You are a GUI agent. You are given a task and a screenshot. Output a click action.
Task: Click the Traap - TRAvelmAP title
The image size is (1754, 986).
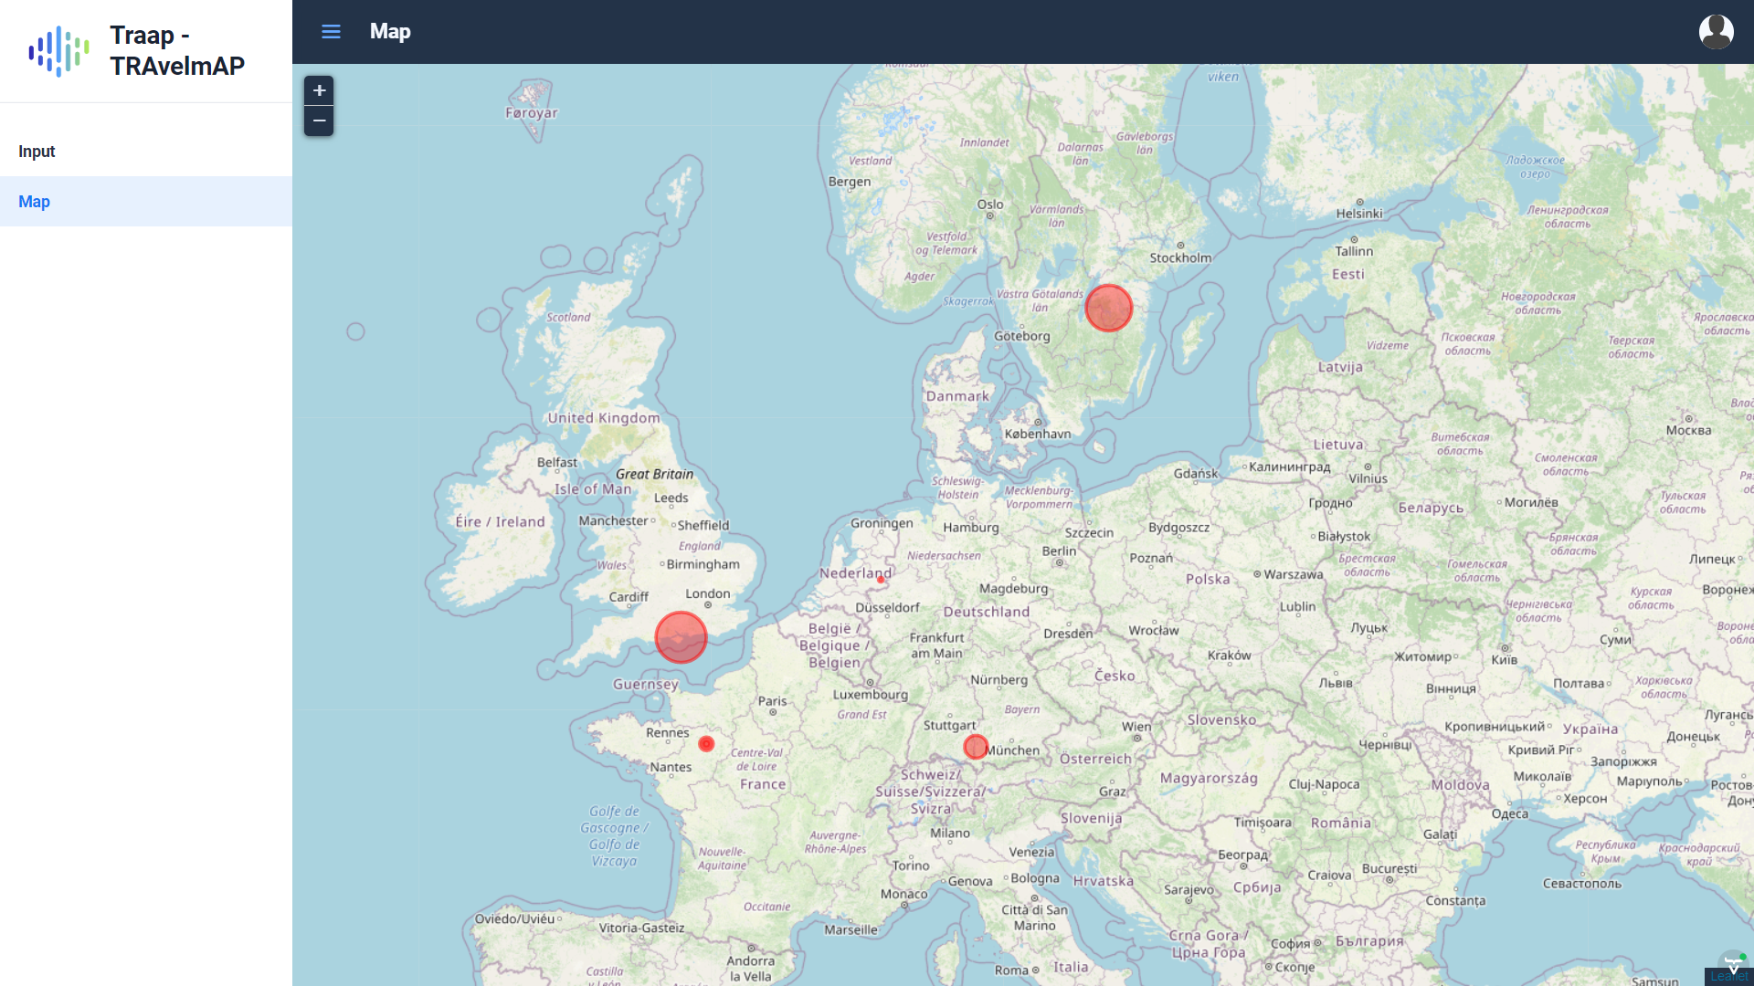coord(177,50)
